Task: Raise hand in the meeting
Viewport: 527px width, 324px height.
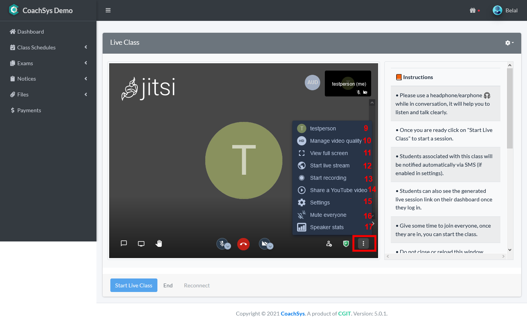Action: click(159, 243)
